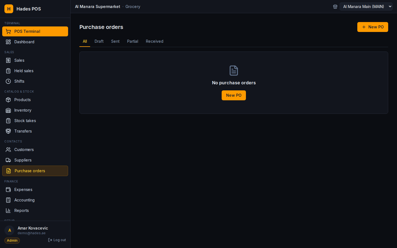Click the Hades POS logo icon

tap(9, 9)
